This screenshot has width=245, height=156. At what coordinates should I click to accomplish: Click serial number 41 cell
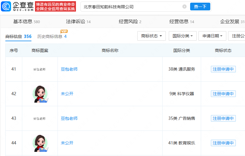(x=14, y=69)
